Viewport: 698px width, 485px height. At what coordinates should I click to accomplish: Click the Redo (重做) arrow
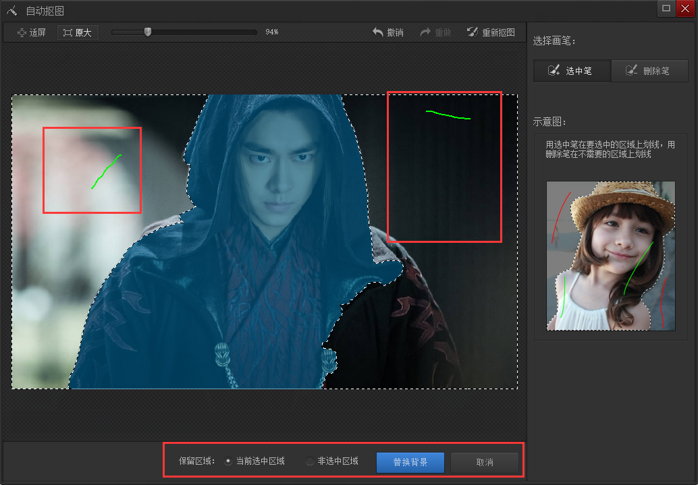426,32
